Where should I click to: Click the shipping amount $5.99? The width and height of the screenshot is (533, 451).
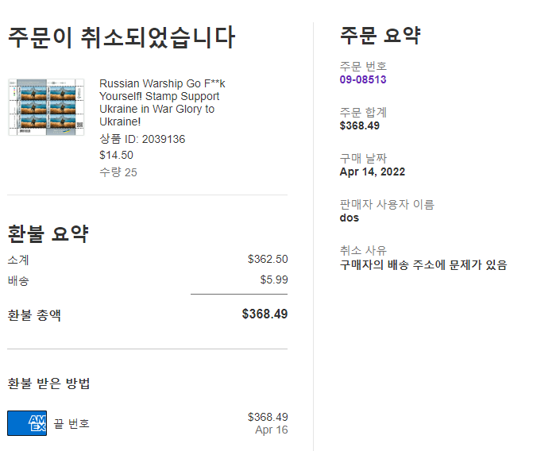tap(274, 279)
